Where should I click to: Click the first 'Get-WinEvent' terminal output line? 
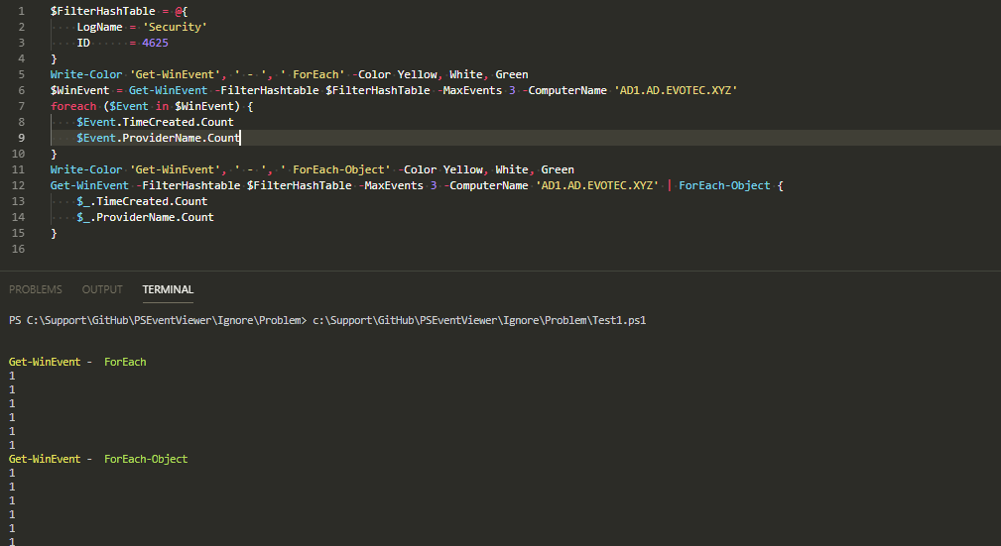pyautogui.click(x=45, y=362)
